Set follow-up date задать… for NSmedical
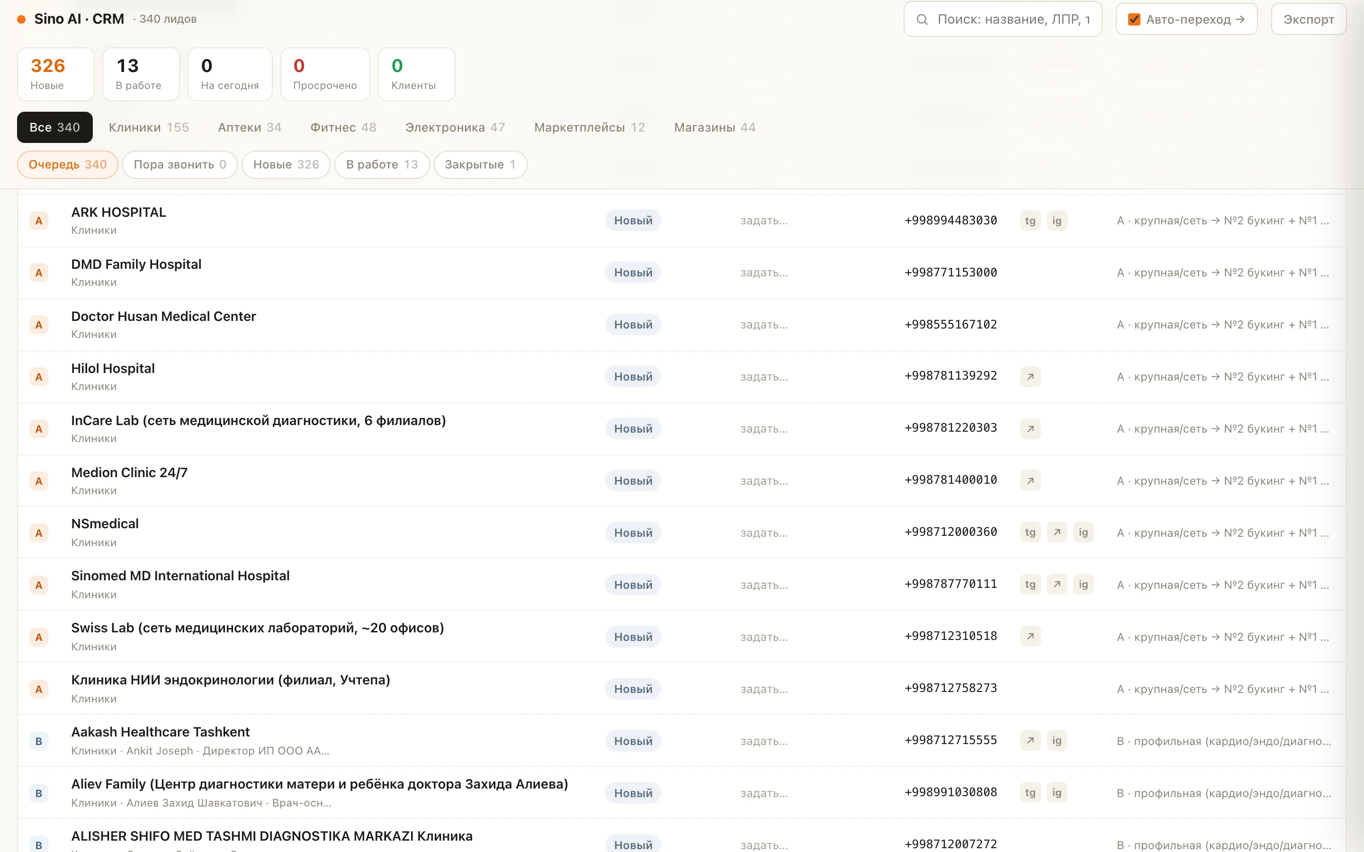Viewport: 1364px width, 852px height. point(764,533)
